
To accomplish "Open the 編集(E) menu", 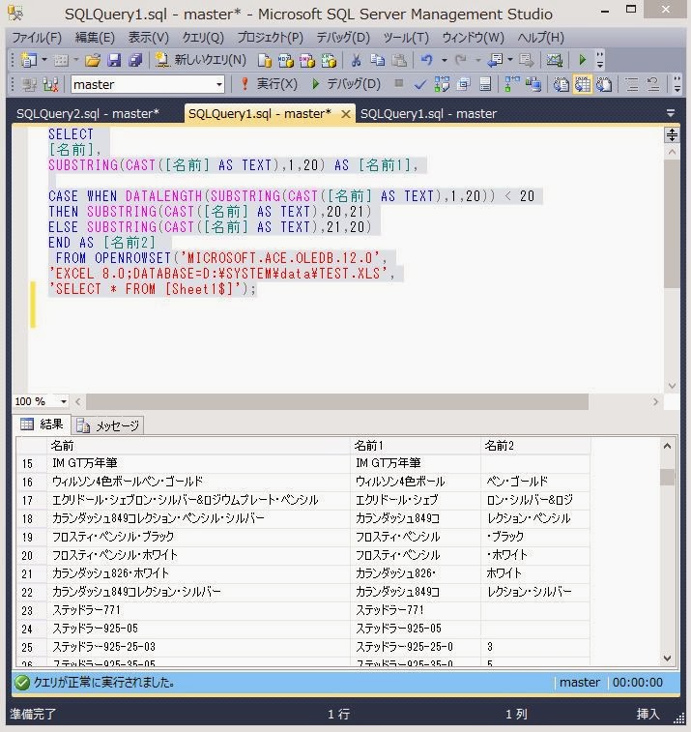I will [95, 38].
